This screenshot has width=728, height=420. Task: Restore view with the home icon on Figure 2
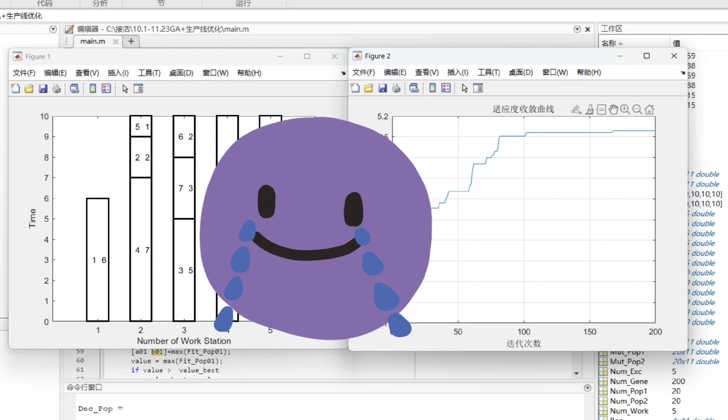pyautogui.click(x=649, y=110)
